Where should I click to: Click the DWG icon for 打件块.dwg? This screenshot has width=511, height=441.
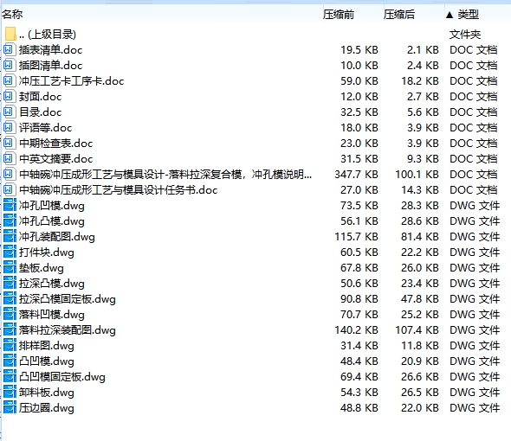[10, 252]
